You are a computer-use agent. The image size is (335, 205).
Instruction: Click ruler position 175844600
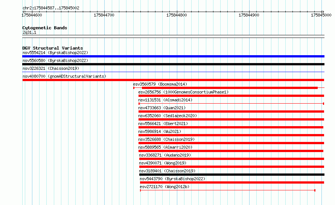click(32, 15)
